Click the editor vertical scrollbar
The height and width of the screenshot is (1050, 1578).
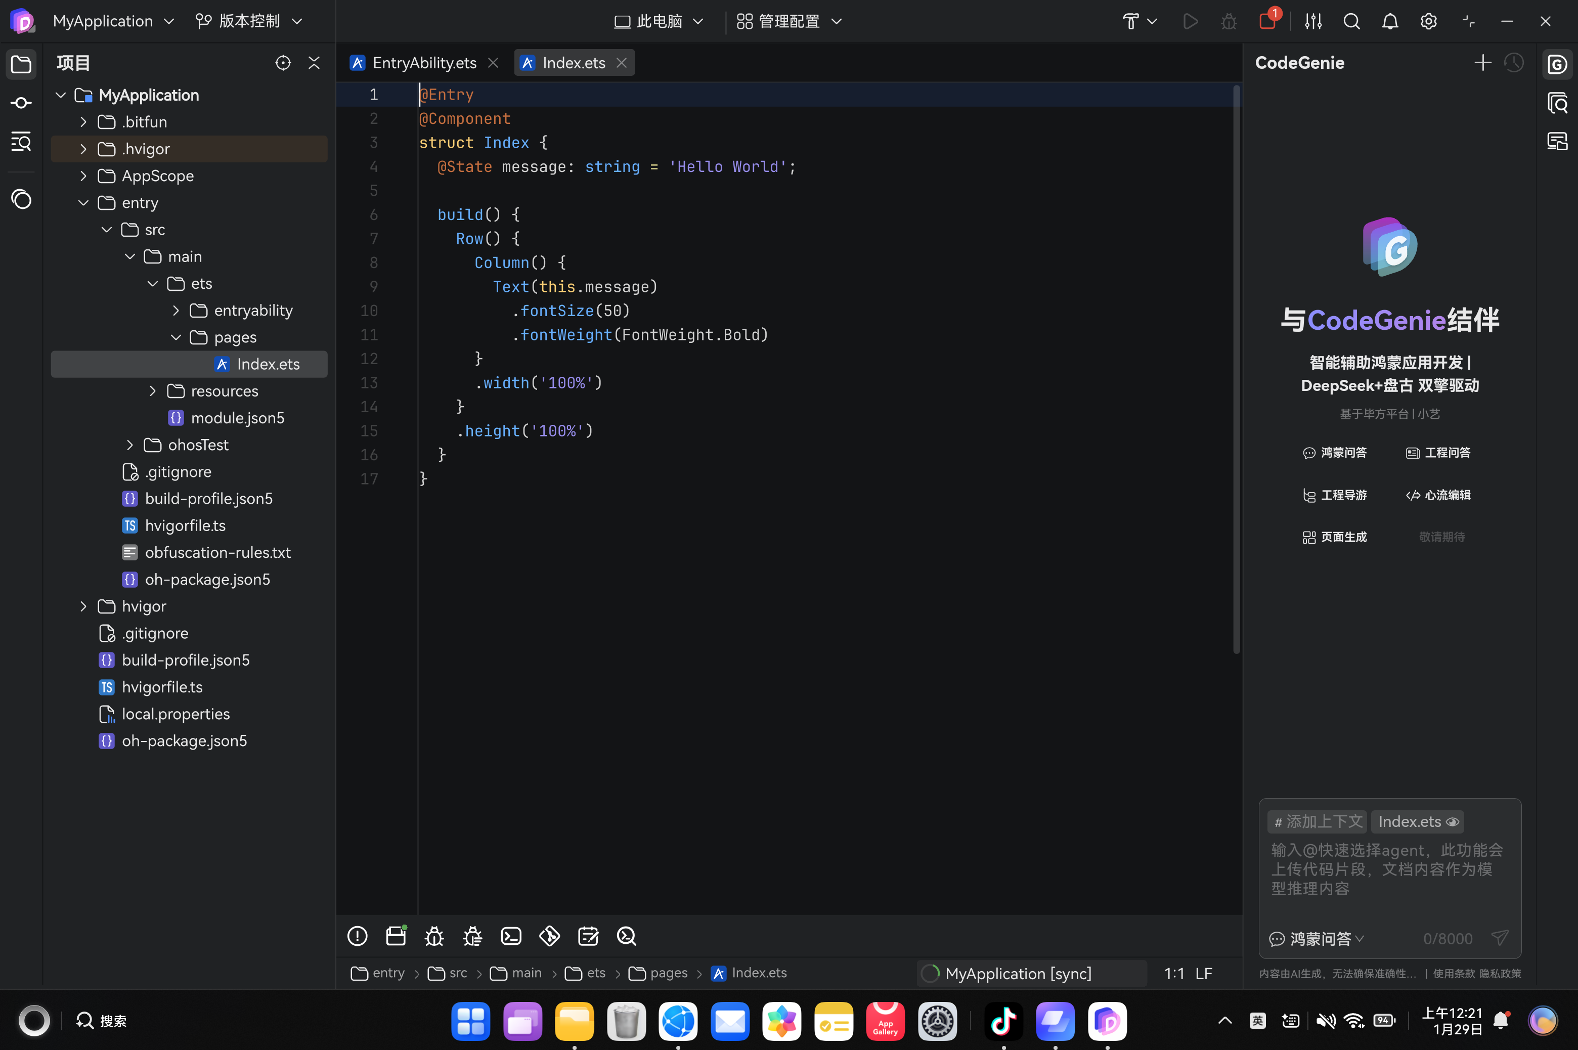point(1236,368)
